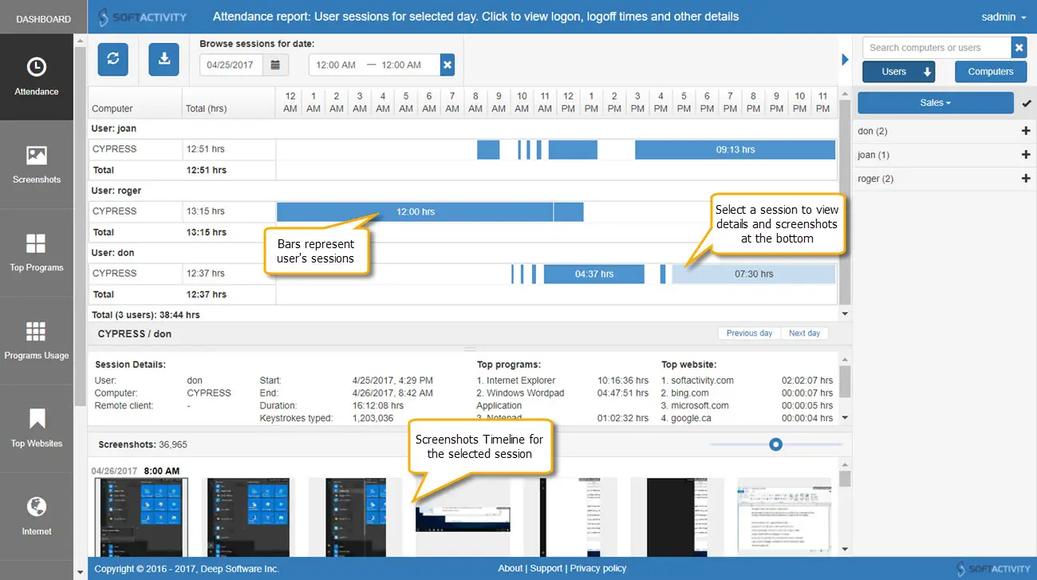Expand the Sales group dropdown
Screen dimensions: 1037x580
pos(935,103)
